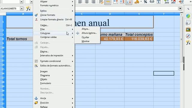This screenshot has height=108, width=192.
Task: Open Columnas submenu entry
Action: [x=54, y=33]
